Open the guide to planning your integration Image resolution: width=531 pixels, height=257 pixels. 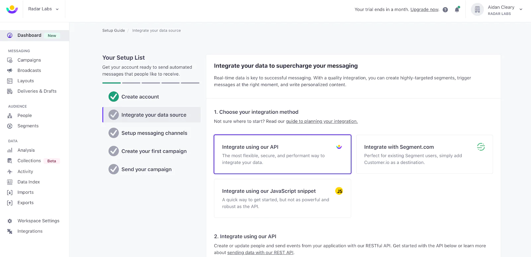321,121
